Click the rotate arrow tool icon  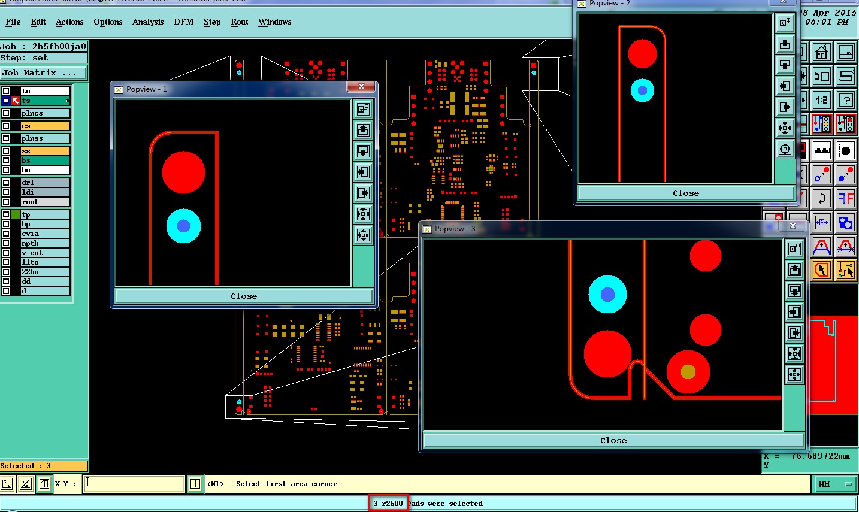coord(822,198)
